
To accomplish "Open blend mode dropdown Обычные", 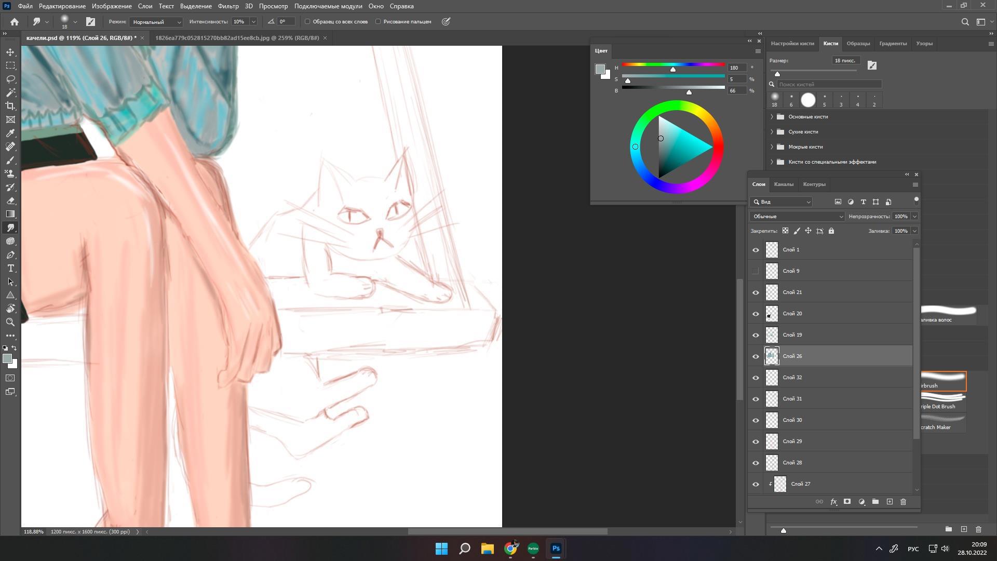I will (797, 217).
